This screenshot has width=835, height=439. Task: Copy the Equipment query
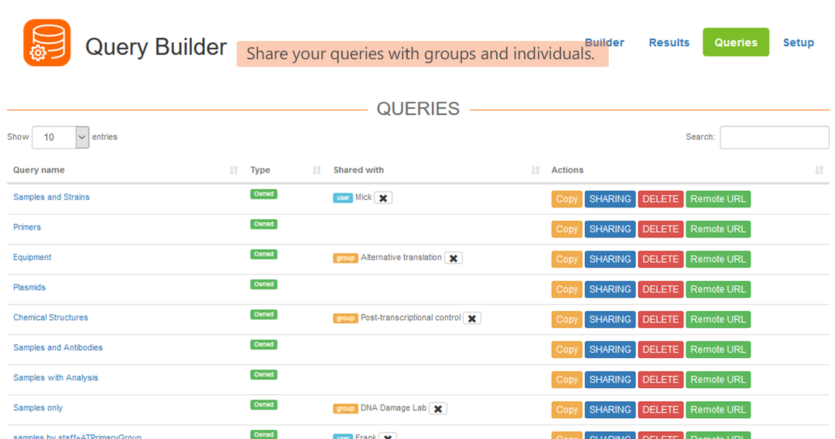pyautogui.click(x=567, y=259)
